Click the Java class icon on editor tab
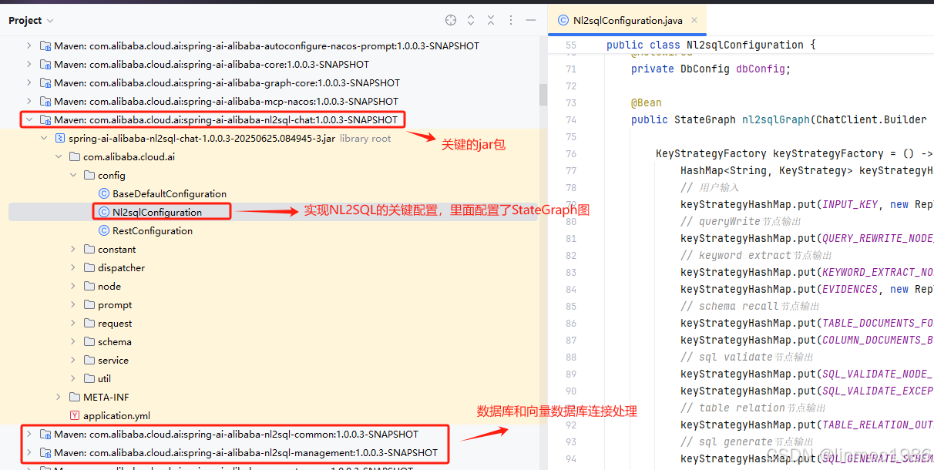934x470 pixels. click(x=563, y=21)
